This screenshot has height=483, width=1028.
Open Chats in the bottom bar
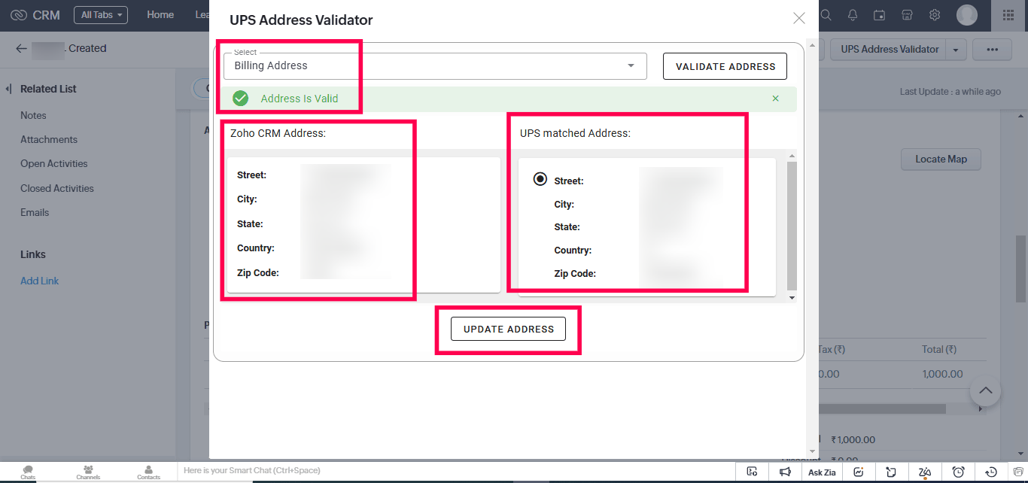28,472
